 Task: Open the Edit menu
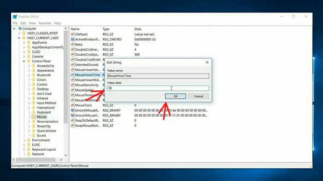click(23, 23)
